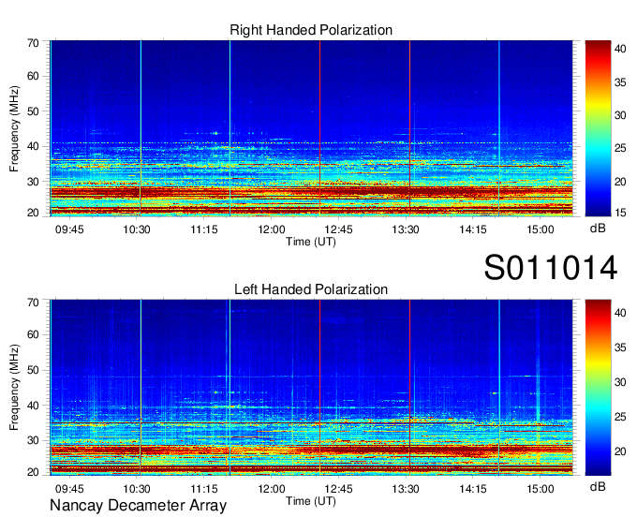Viewport: 637px width, 517px height.
Task: Click the '35' value on Left Handed colorbar
Action: pyautogui.click(x=620, y=347)
